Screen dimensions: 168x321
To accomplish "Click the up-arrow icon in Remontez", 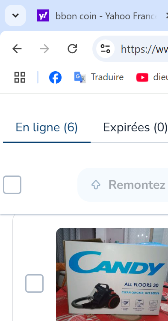I will click(96, 185).
